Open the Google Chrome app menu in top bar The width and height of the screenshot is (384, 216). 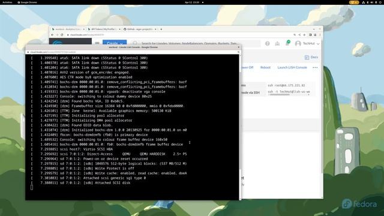(x=28, y=2)
